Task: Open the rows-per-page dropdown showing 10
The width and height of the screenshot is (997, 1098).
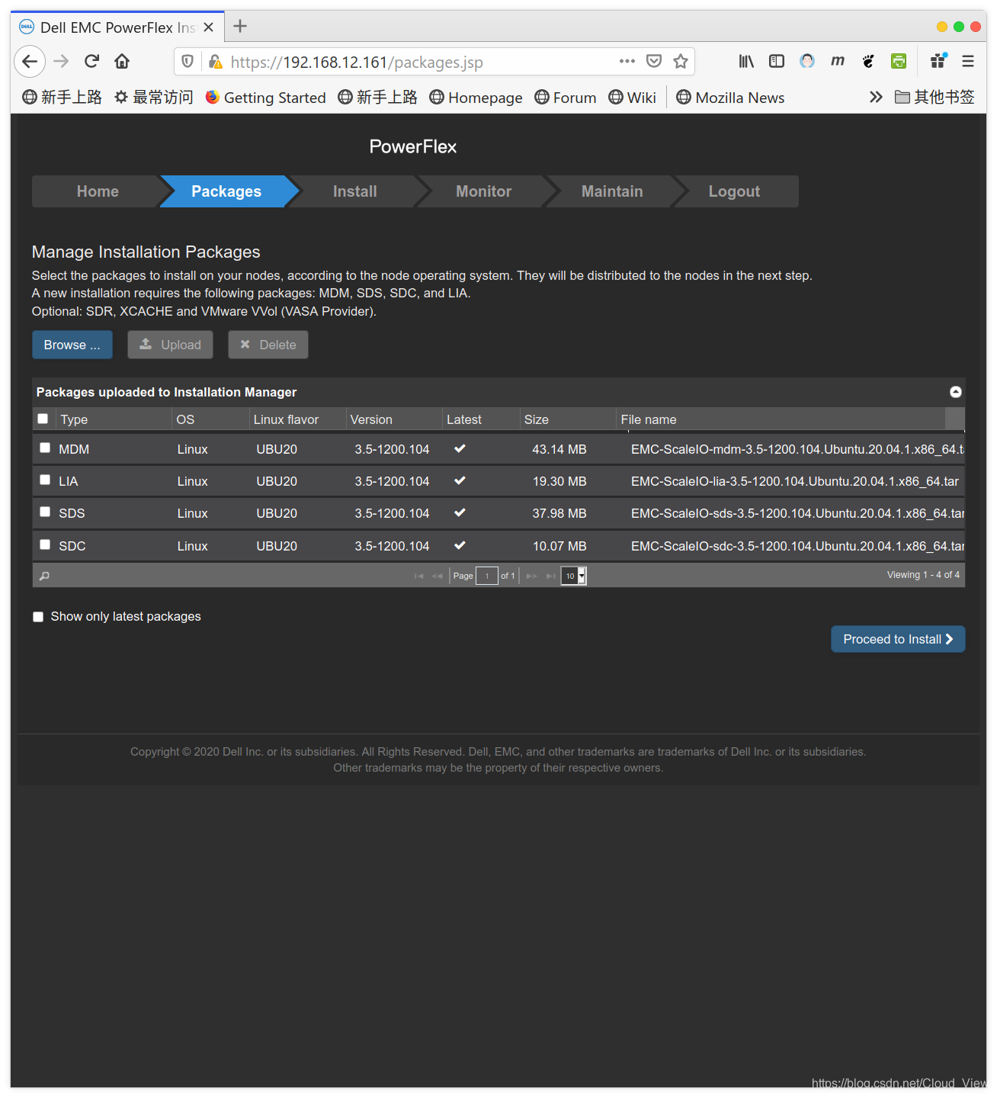Action: (x=573, y=576)
